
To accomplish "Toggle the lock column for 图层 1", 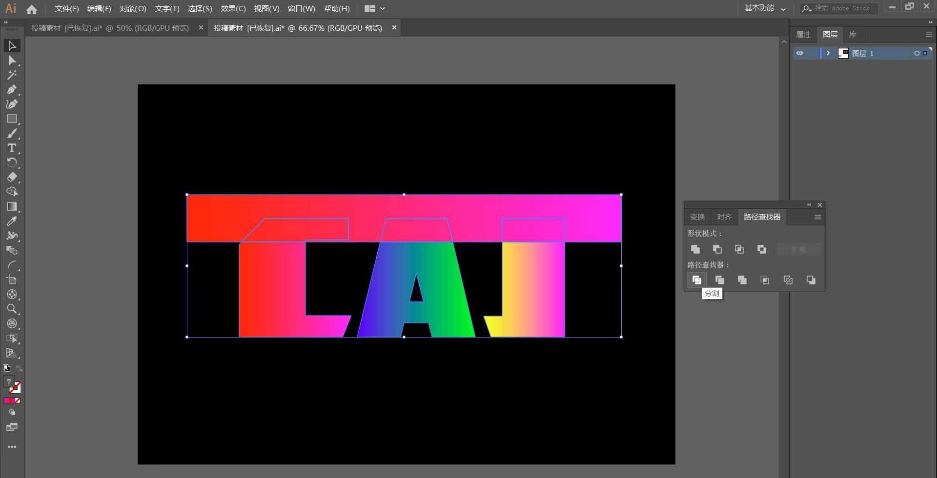I will 813,53.
